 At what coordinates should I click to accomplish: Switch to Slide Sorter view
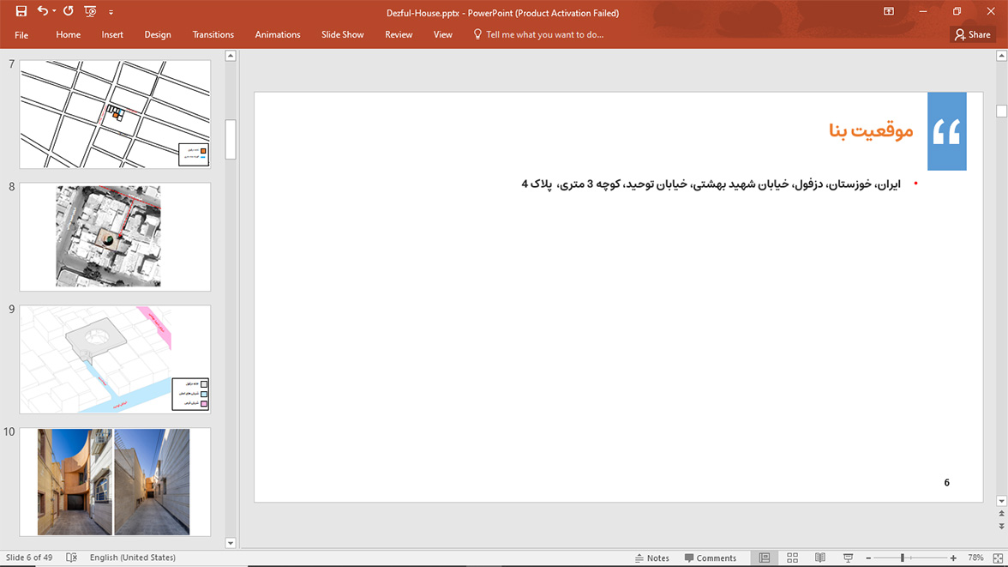tap(792, 558)
